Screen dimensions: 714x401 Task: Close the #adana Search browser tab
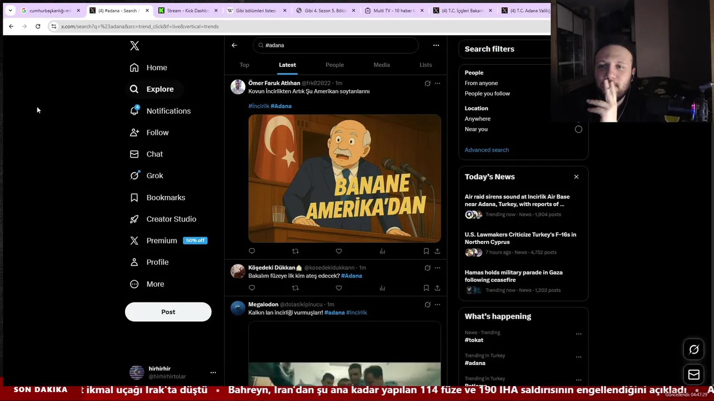(x=147, y=11)
